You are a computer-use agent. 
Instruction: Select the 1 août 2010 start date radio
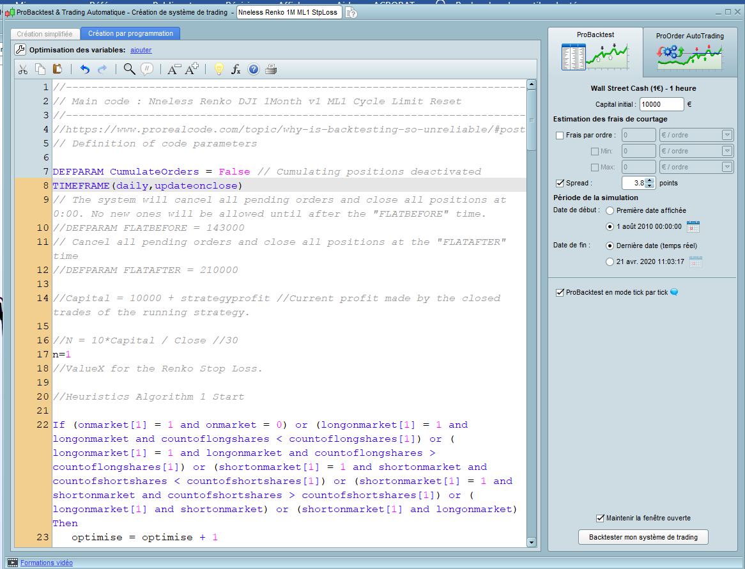click(x=610, y=227)
